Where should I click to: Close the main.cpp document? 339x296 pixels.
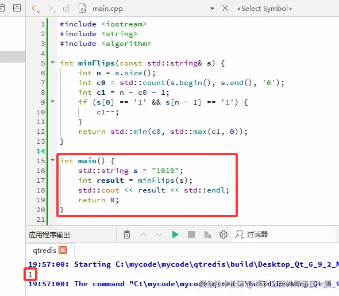click(225, 9)
